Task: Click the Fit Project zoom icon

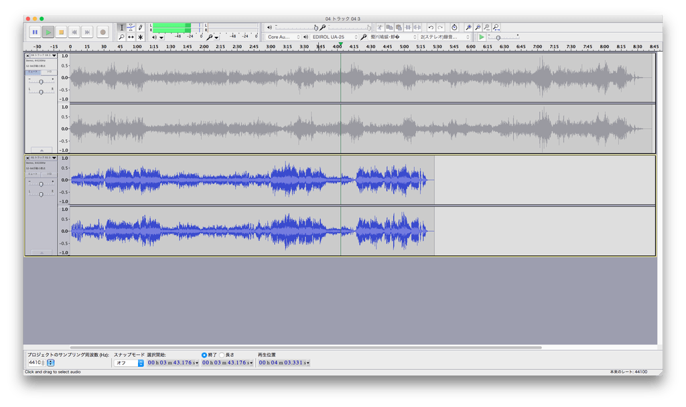Action: 496,27
